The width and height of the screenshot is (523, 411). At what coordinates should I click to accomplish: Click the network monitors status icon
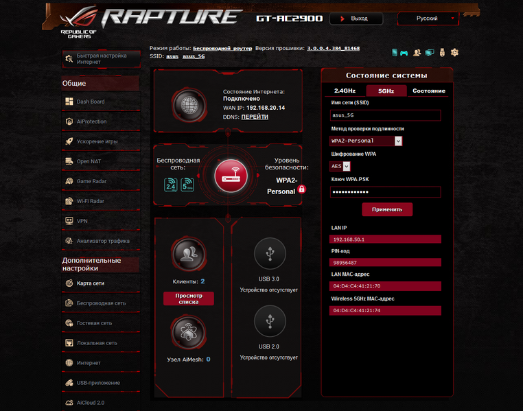point(429,53)
